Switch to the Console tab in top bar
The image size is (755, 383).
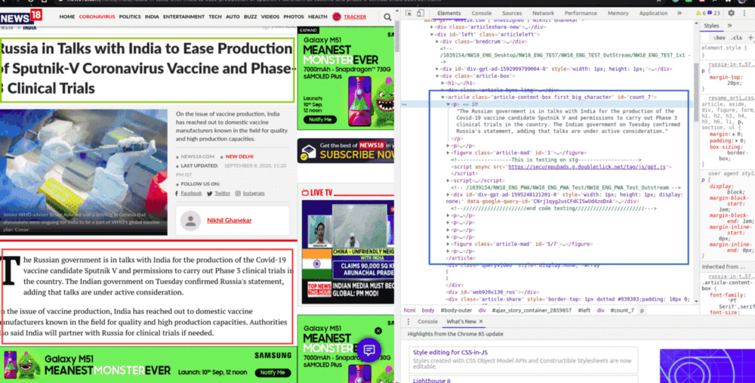click(x=482, y=14)
